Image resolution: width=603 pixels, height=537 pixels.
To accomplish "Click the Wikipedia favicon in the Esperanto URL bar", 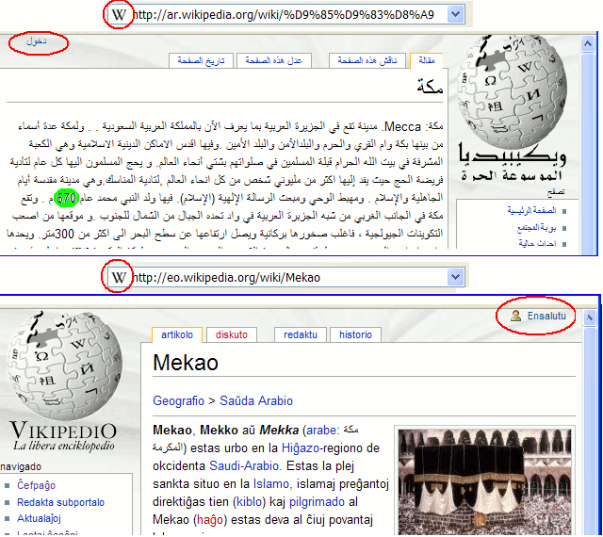I will coord(119,278).
